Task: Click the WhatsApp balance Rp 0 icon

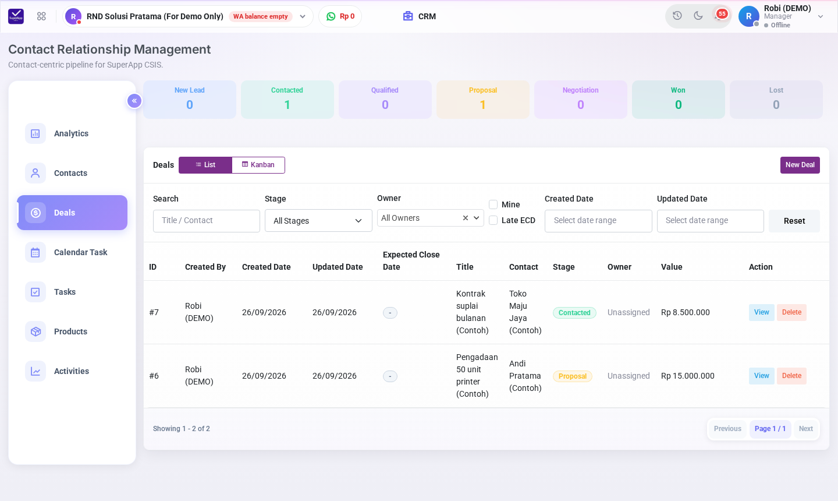Action: (x=331, y=16)
